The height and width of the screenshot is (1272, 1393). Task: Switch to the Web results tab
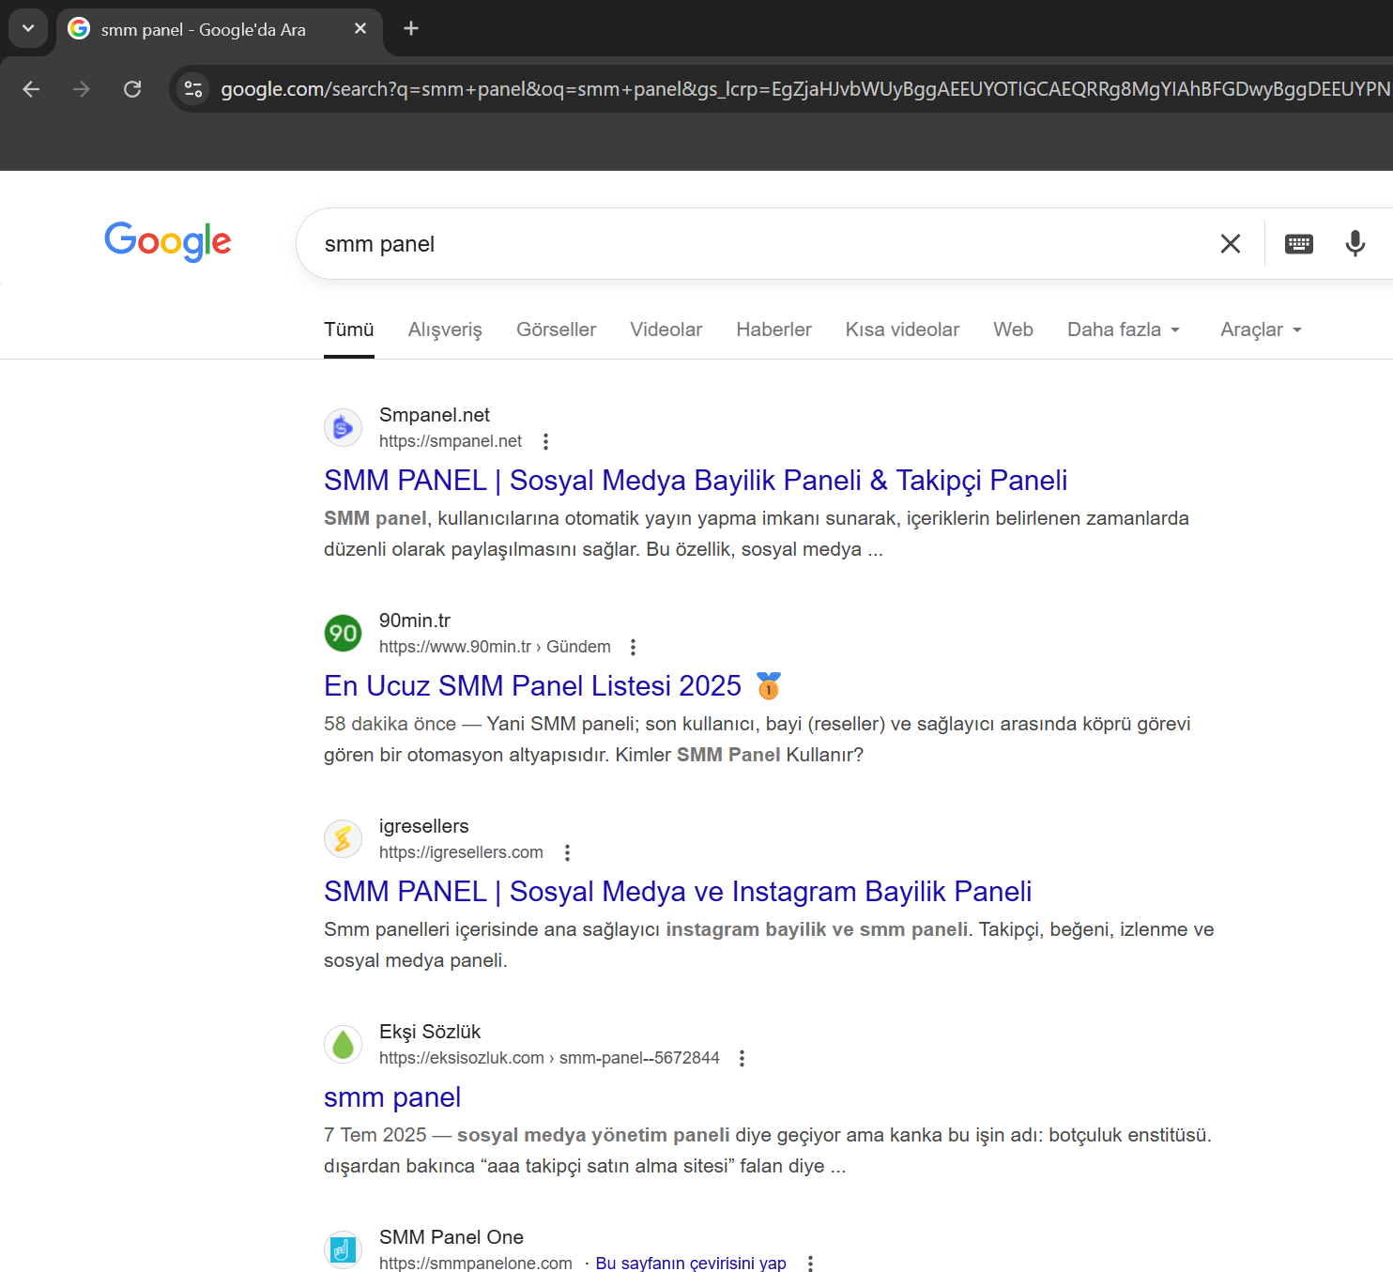coord(1014,329)
